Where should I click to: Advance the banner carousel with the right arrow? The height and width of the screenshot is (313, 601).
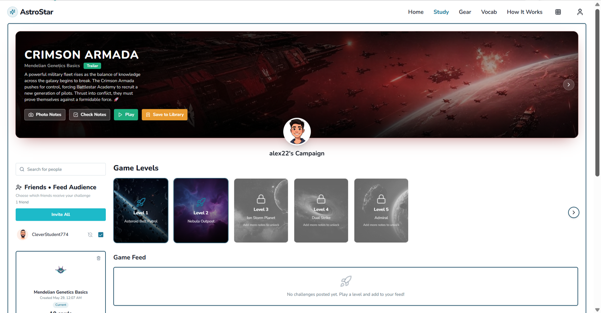(x=568, y=85)
